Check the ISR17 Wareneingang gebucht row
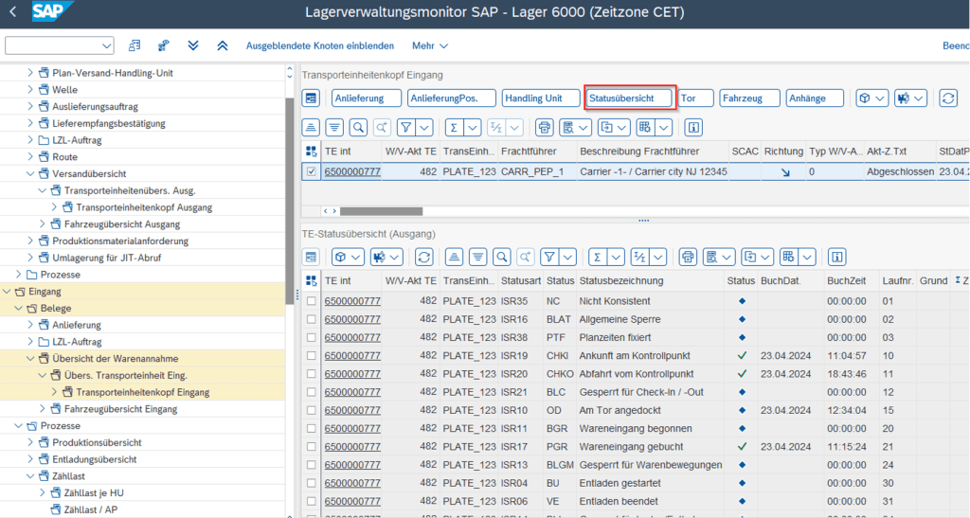This screenshot has width=970, height=518. [311, 446]
